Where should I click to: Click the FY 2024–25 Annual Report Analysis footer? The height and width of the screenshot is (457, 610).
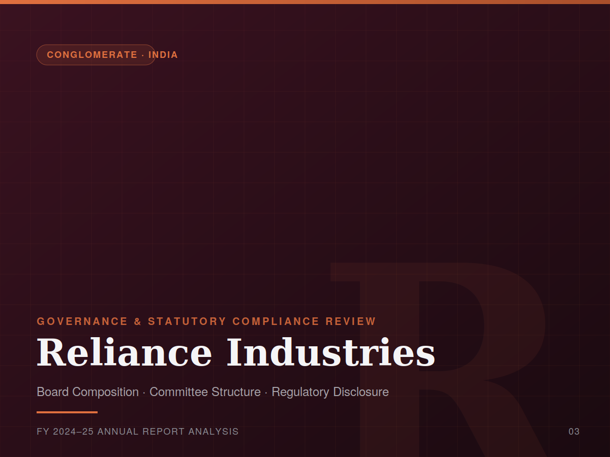[138, 432]
